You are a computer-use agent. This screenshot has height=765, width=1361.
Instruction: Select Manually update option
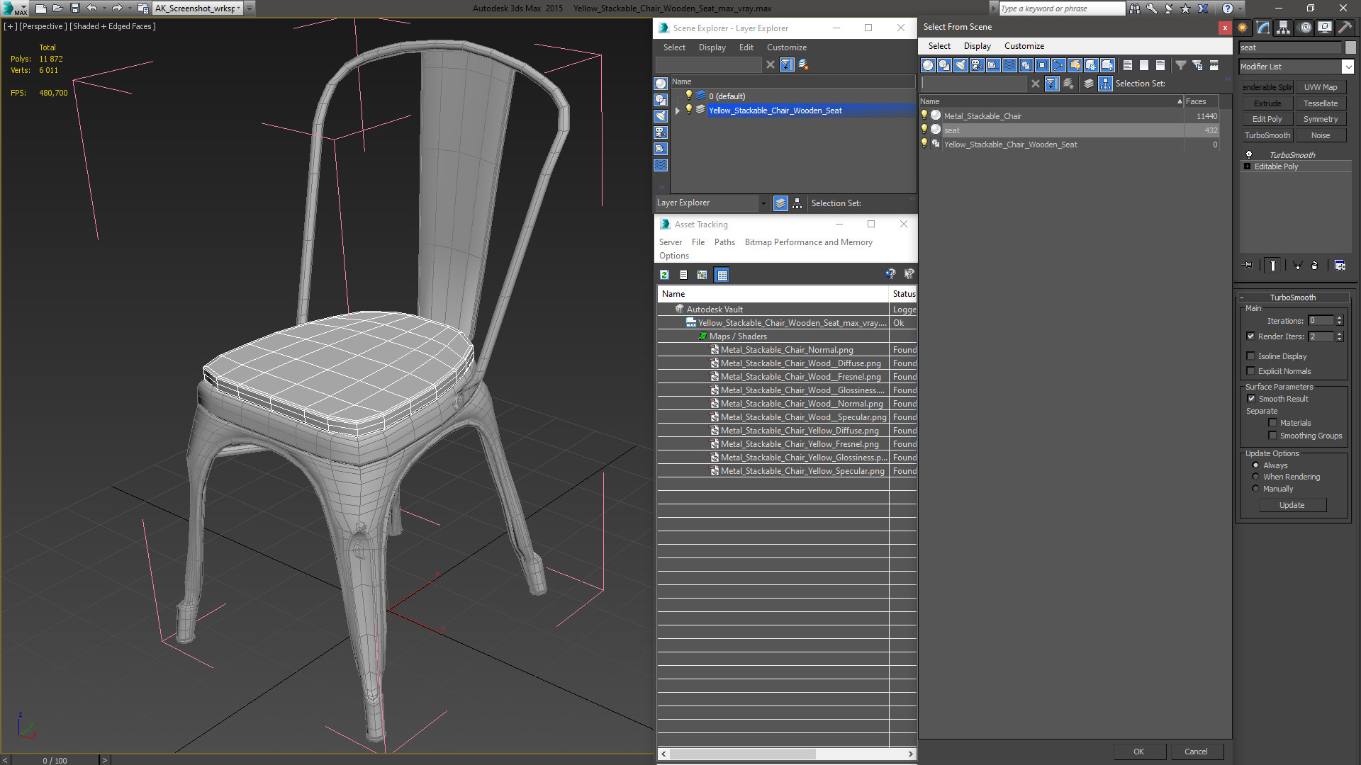click(1255, 489)
